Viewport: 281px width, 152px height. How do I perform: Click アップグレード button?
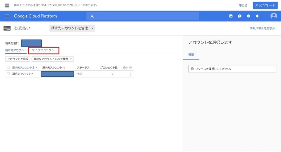[x=265, y=5]
